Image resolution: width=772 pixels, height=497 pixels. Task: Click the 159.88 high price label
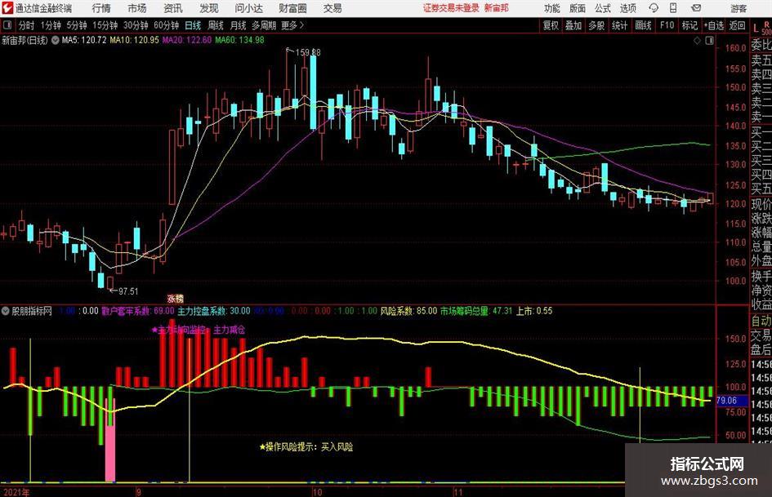point(308,52)
